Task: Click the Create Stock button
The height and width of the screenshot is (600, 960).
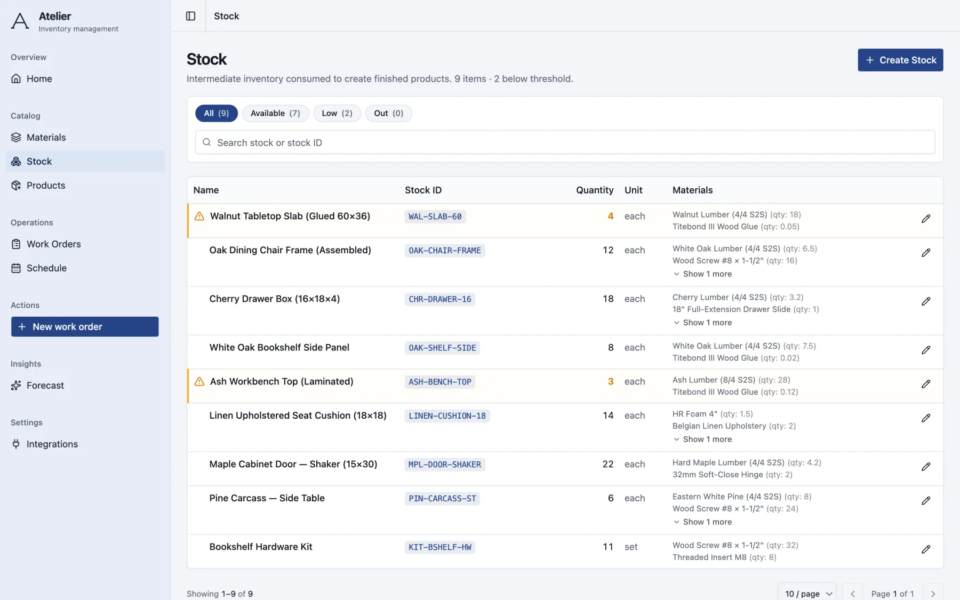Action: pos(900,60)
